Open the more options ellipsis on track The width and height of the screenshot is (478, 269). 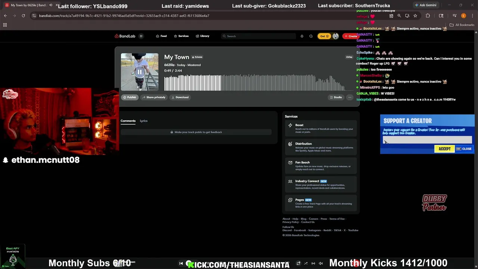[350, 97]
